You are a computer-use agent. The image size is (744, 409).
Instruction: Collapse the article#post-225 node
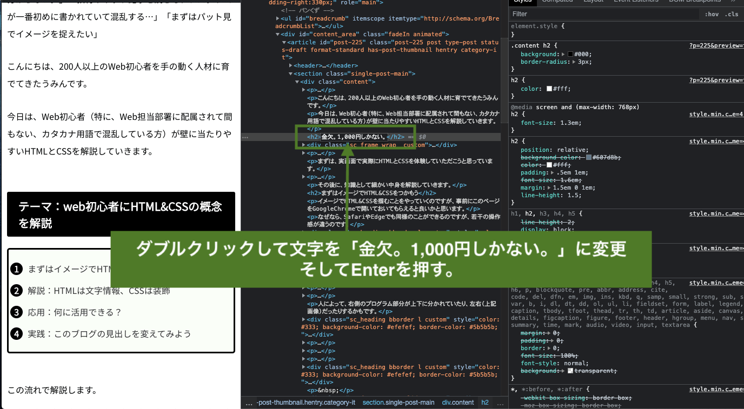284,42
